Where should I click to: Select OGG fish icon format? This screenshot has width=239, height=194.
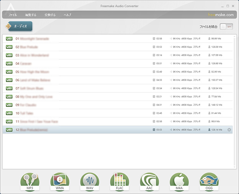(x=209, y=182)
